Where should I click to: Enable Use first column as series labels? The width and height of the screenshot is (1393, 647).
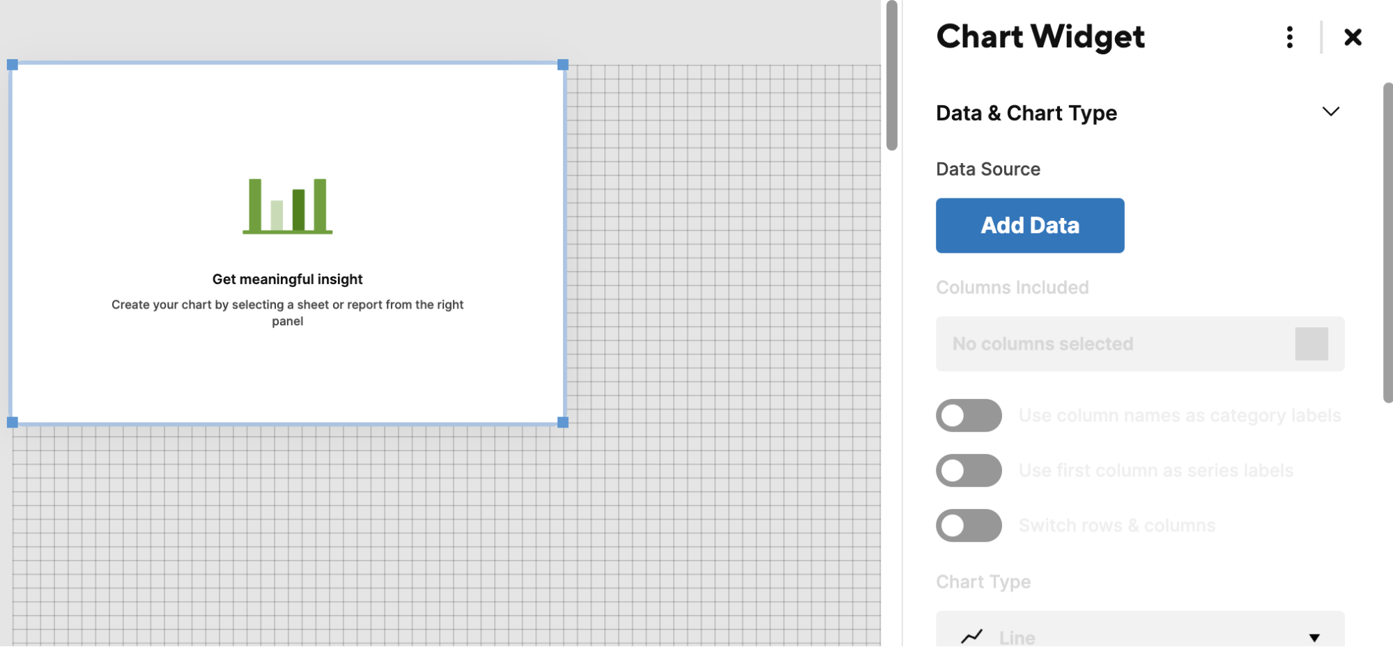pyautogui.click(x=968, y=470)
